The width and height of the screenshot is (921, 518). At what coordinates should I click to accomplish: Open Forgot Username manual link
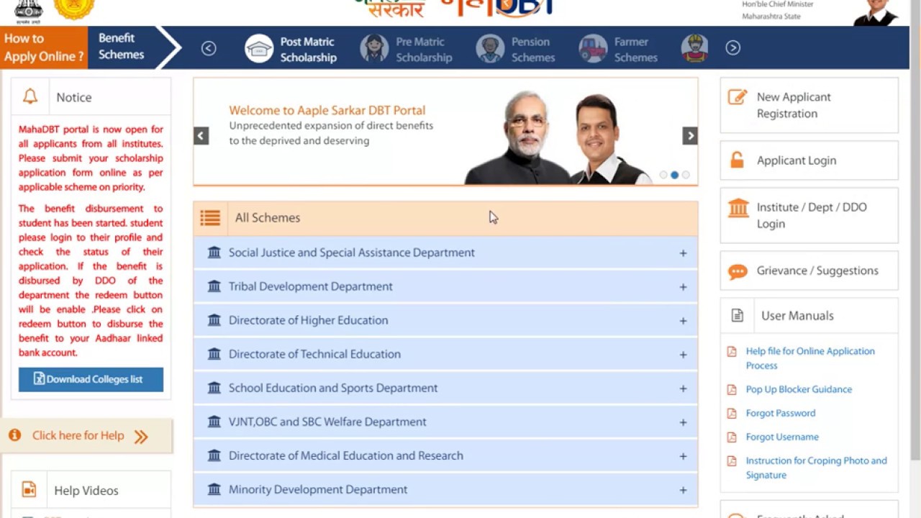coord(782,437)
